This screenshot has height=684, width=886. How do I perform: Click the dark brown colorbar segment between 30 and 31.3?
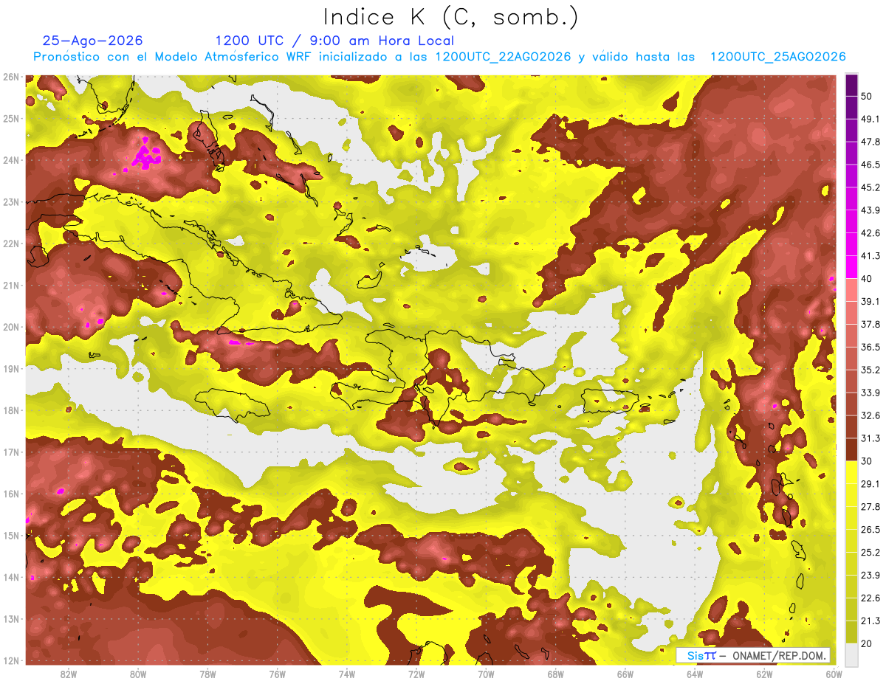click(x=851, y=449)
